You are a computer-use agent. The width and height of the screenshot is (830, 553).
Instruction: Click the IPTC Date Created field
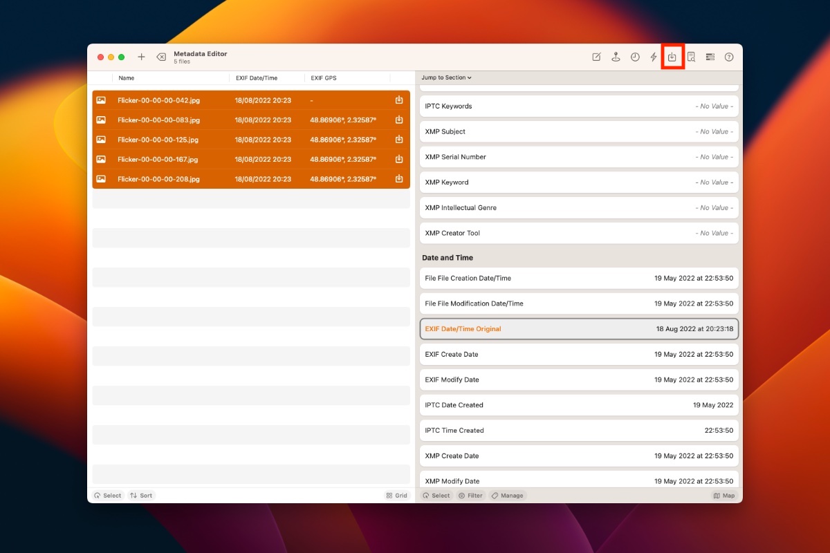pos(579,405)
